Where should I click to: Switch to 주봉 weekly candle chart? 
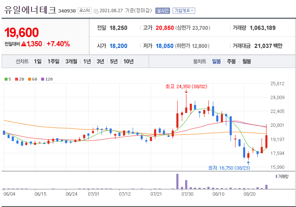pos(231,61)
